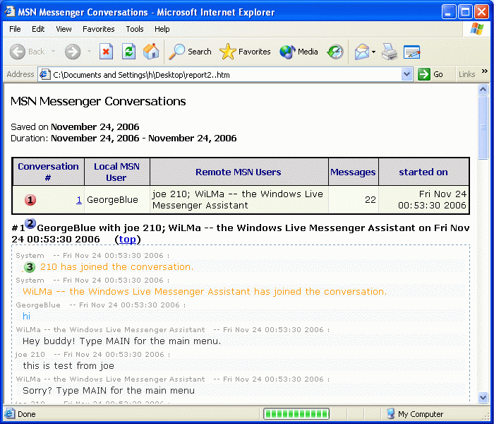Image resolution: width=494 pixels, height=424 pixels.
Task: Click the joe 210; WiLMa remote users cell
Action: [239, 200]
